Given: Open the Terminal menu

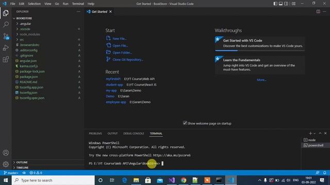Looking at the screenshot, I should click(78, 4).
